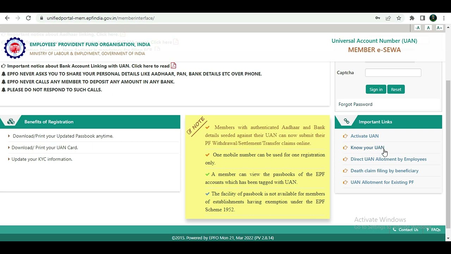Open FAQs in the footer

coord(433,230)
